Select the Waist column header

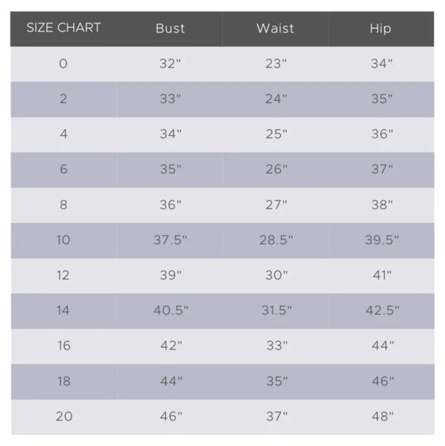pyautogui.click(x=275, y=29)
